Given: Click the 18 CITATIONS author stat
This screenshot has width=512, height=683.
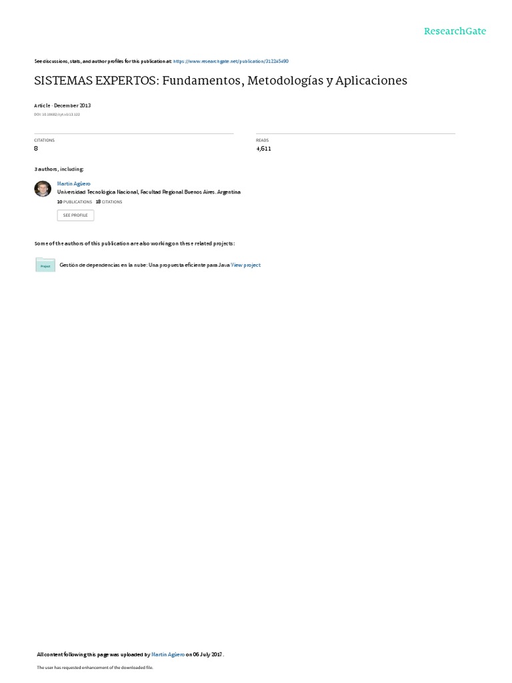Looking at the screenshot, I should point(109,201).
